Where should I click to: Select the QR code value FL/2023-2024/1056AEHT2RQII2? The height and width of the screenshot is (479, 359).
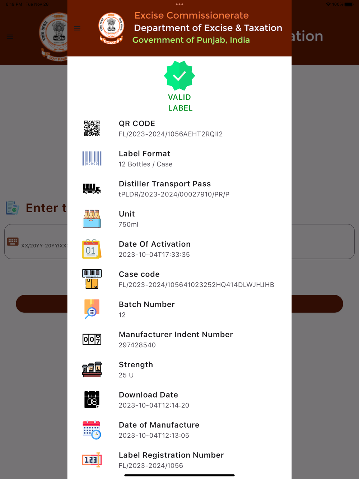coord(171,134)
